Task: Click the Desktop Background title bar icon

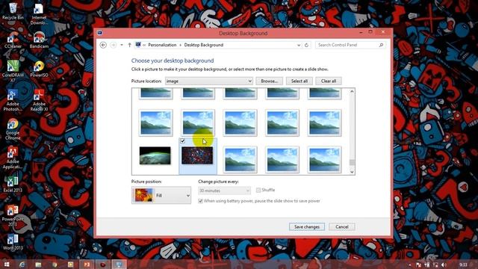Action: click(x=99, y=33)
